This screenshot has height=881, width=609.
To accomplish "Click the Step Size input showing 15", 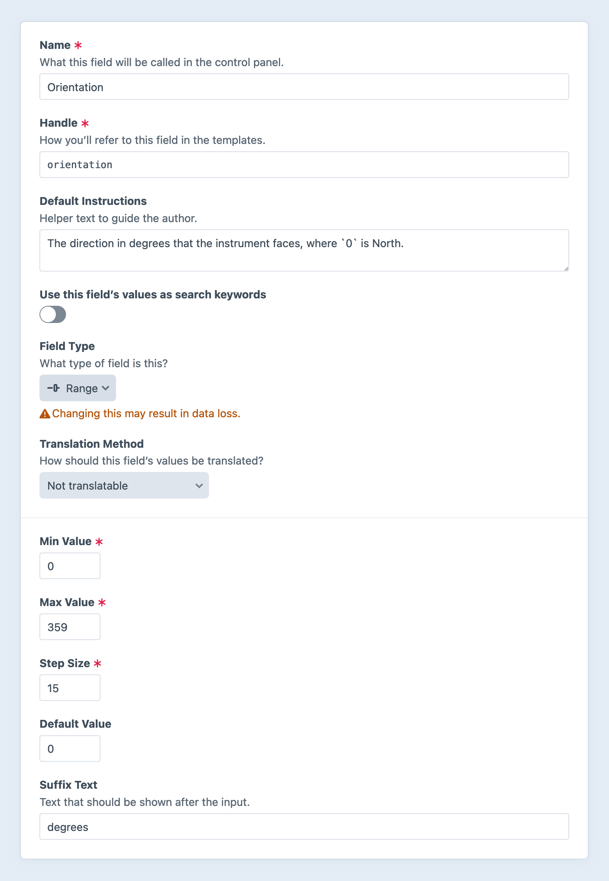I will pos(70,687).
